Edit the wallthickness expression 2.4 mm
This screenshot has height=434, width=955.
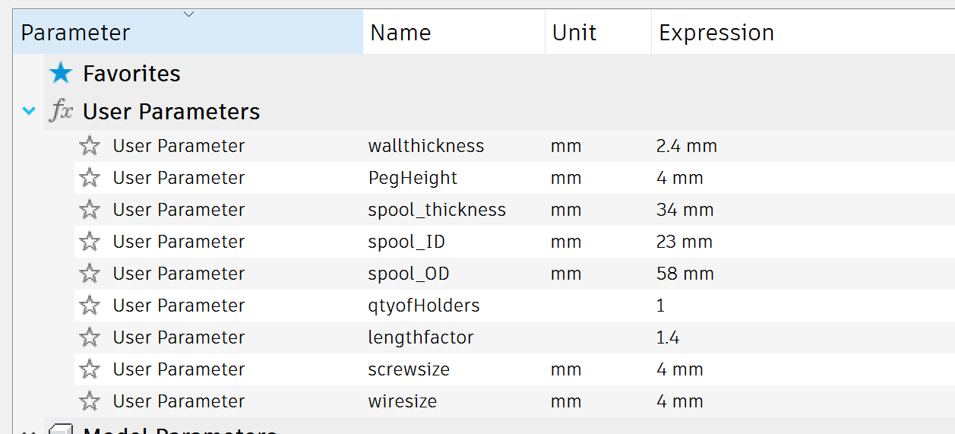(687, 146)
